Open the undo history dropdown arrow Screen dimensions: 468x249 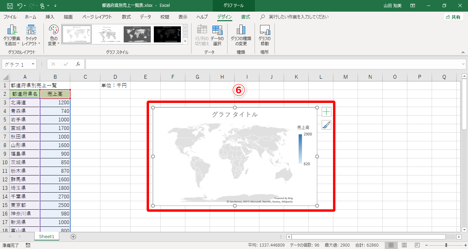coord(25,6)
